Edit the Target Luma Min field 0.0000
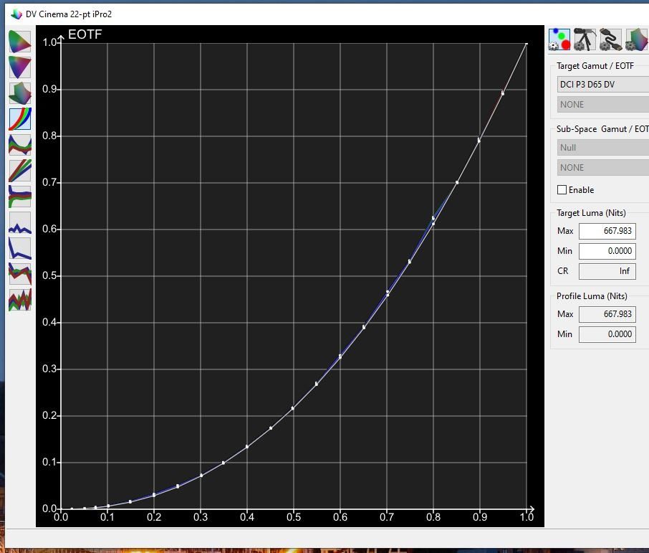 [x=607, y=251]
